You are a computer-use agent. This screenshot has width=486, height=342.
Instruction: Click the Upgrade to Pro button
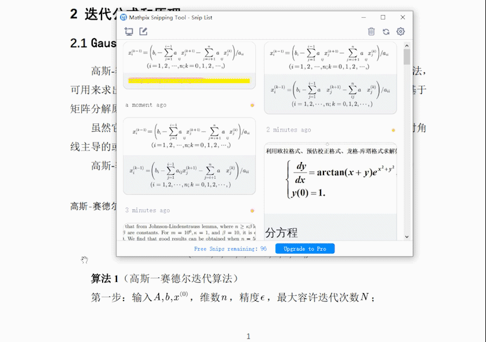click(305, 249)
